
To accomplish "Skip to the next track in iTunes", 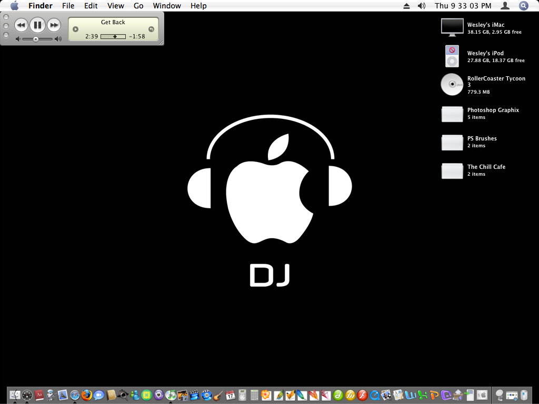I will click(54, 25).
